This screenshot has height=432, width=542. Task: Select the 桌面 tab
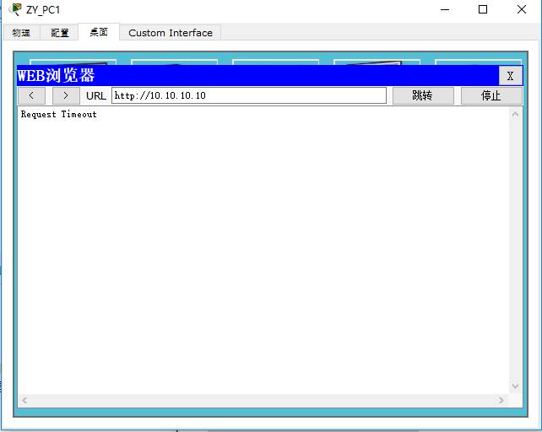point(99,32)
